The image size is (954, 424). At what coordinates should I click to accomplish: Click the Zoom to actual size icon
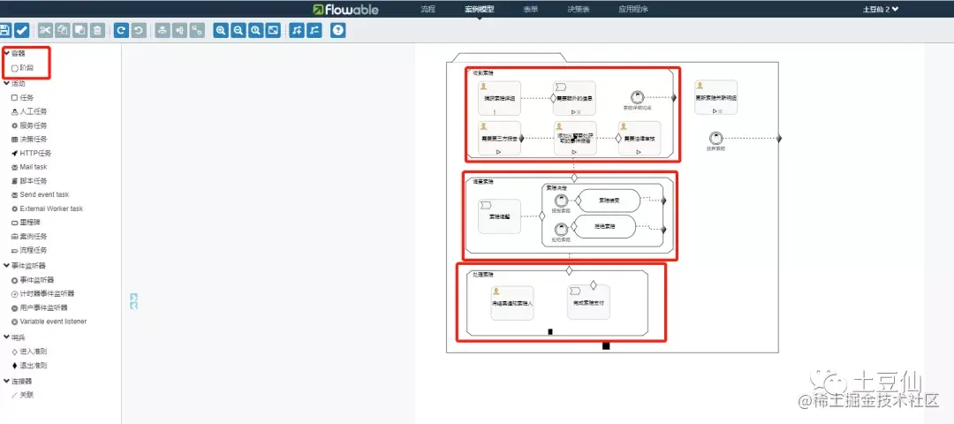click(x=256, y=30)
